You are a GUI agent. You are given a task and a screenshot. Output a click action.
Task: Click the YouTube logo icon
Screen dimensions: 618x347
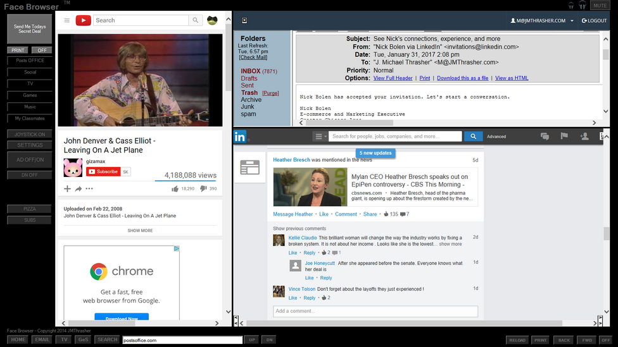pos(84,20)
